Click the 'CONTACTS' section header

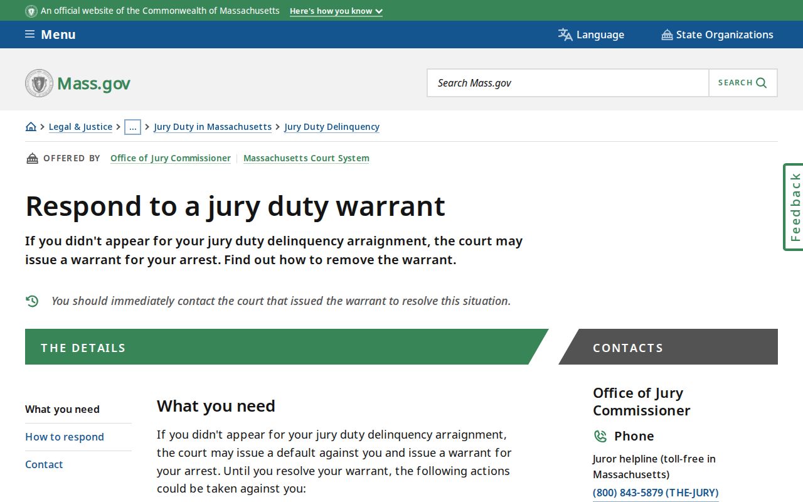(x=628, y=348)
